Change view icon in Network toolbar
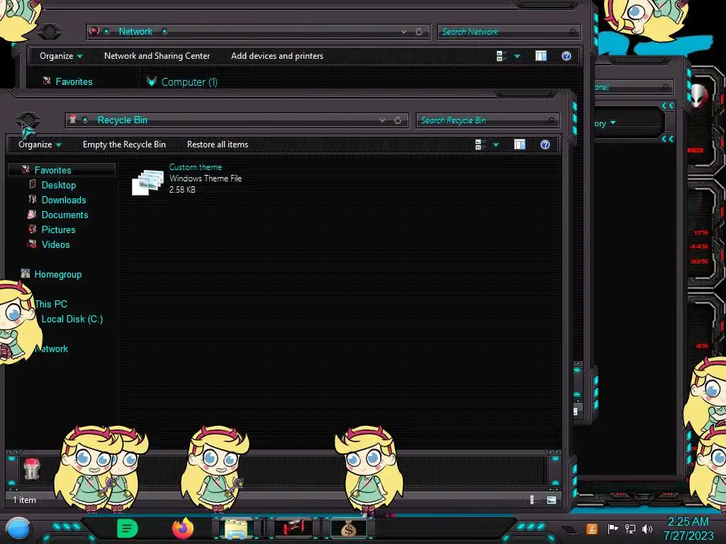This screenshot has width=726, height=544. pyautogui.click(x=501, y=56)
